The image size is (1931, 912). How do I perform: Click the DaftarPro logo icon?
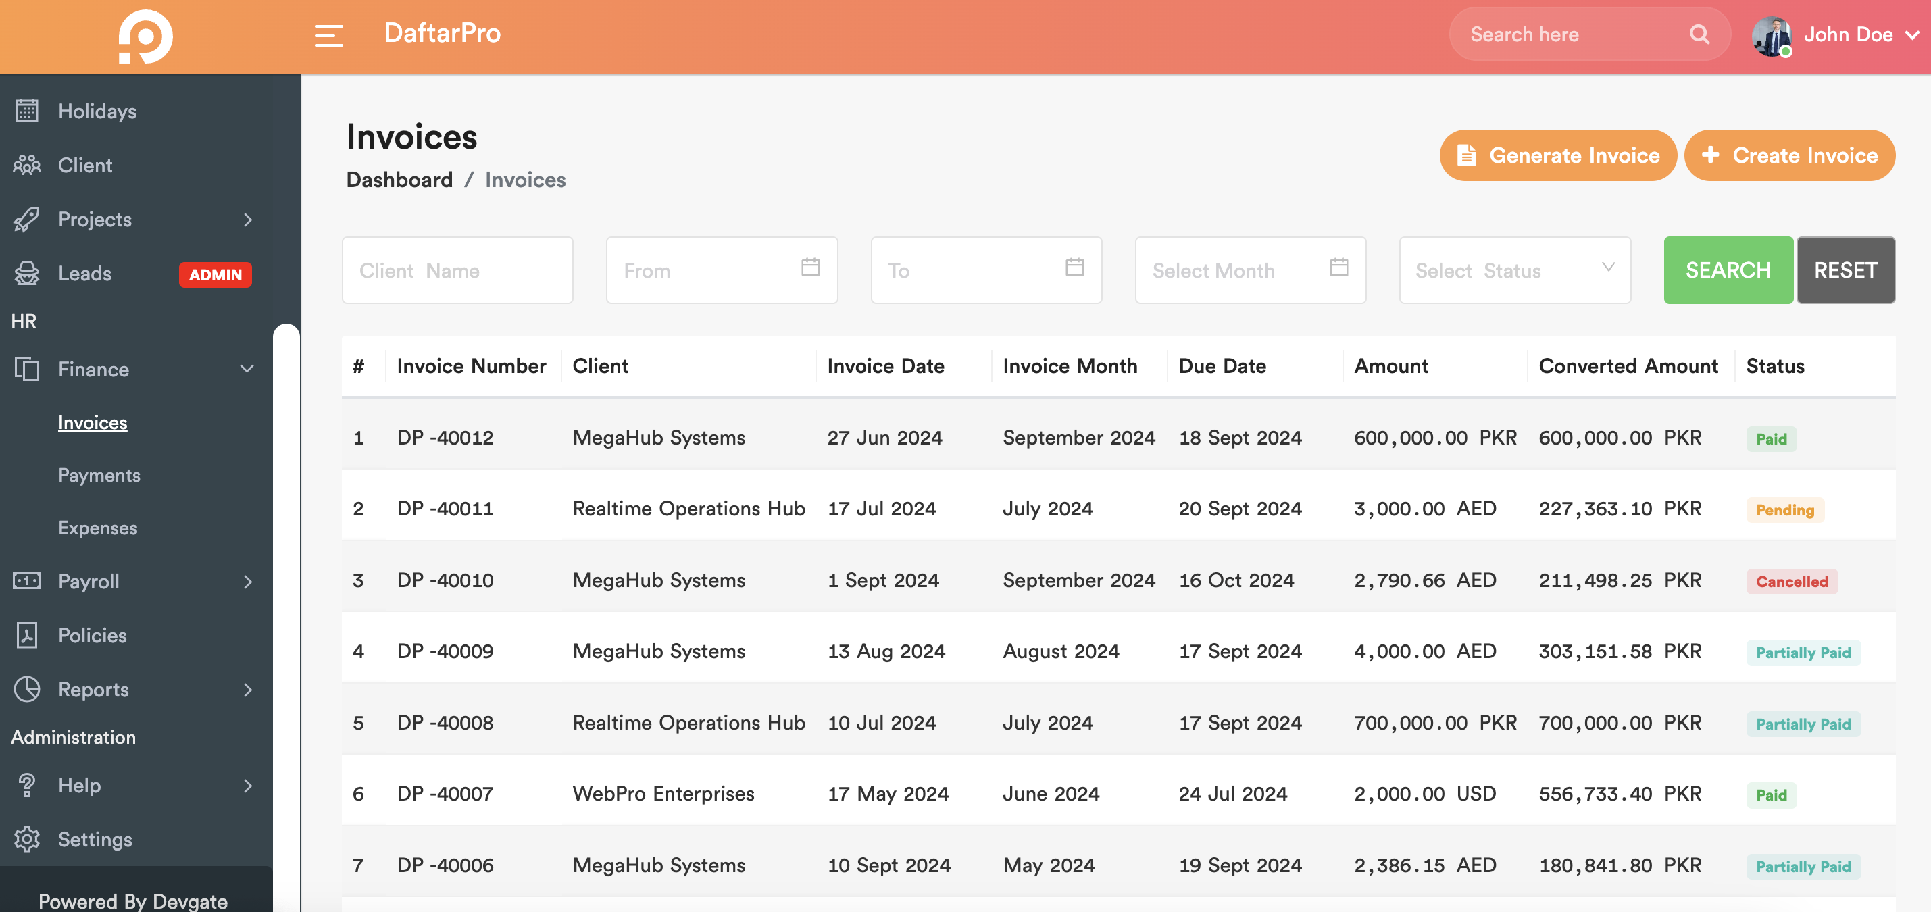coord(145,36)
